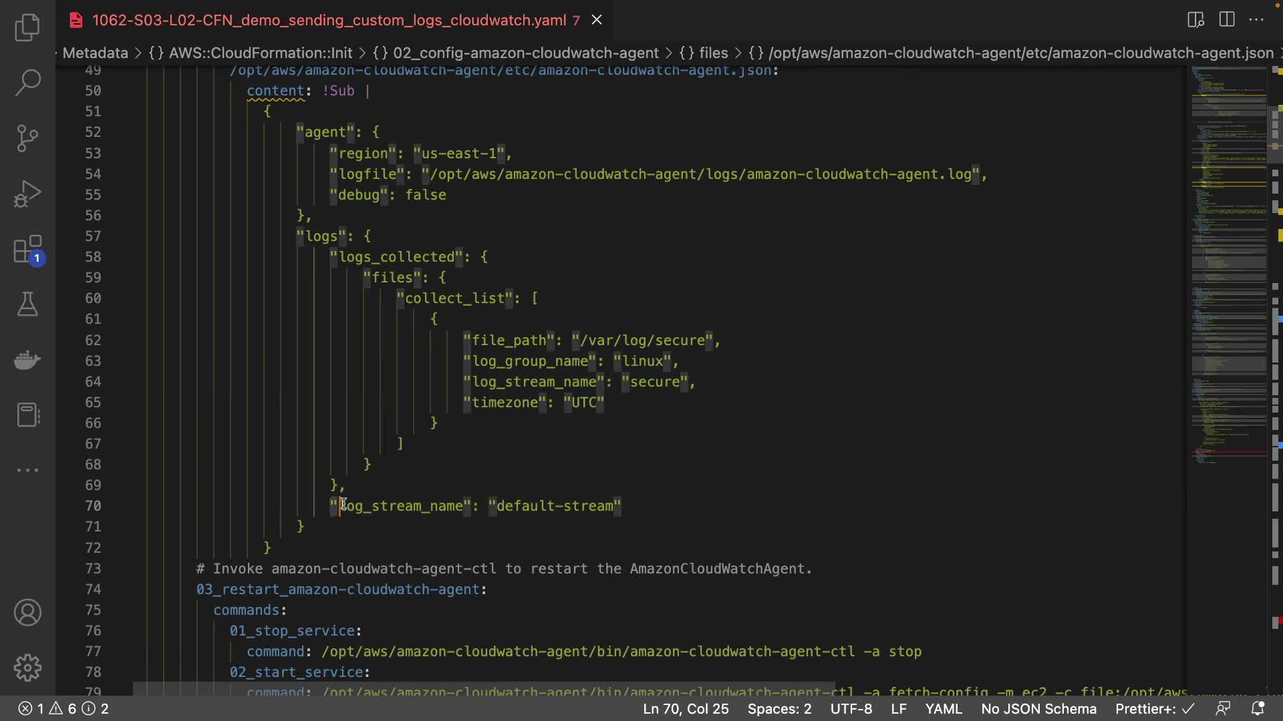
Task: Click the minimap code overview
Action: click(1228, 267)
